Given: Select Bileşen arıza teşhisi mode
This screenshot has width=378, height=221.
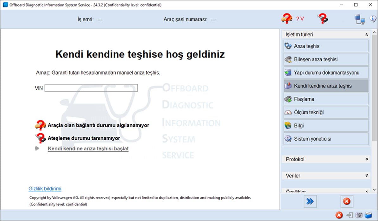Looking at the screenshot, I should pos(326,59).
